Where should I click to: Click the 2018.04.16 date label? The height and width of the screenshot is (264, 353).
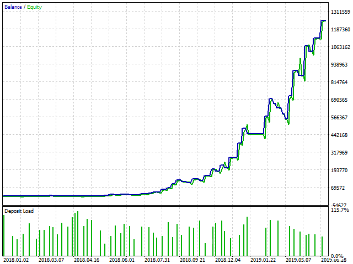(x=87, y=260)
